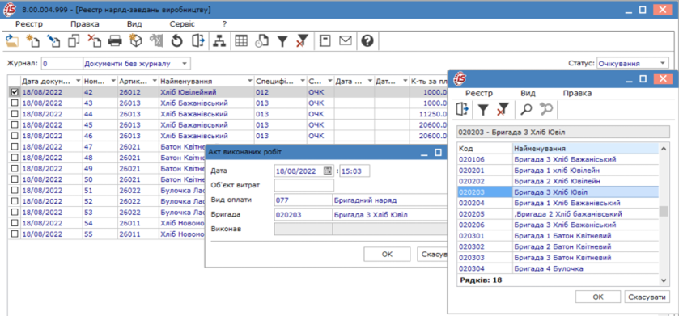Open the Правка menu in main window
The width and height of the screenshot is (679, 316).
point(85,24)
